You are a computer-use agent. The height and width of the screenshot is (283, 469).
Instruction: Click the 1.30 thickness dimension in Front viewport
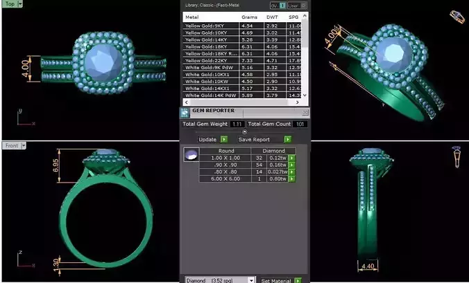(56, 265)
